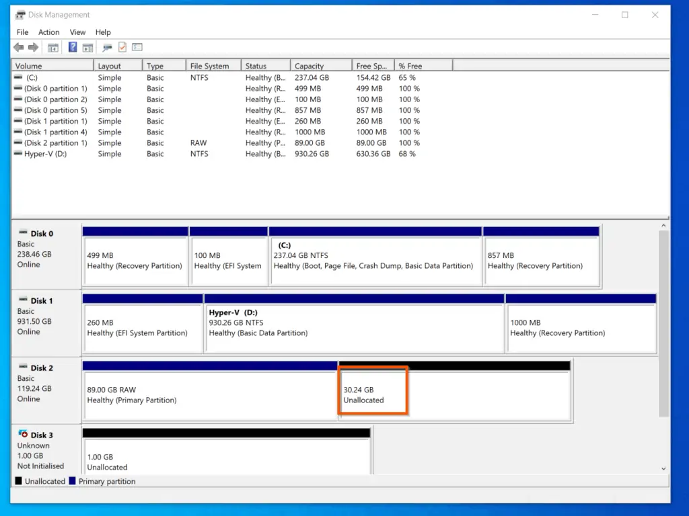Open the Action menu
Viewport: 689px width, 516px height.
(x=48, y=32)
